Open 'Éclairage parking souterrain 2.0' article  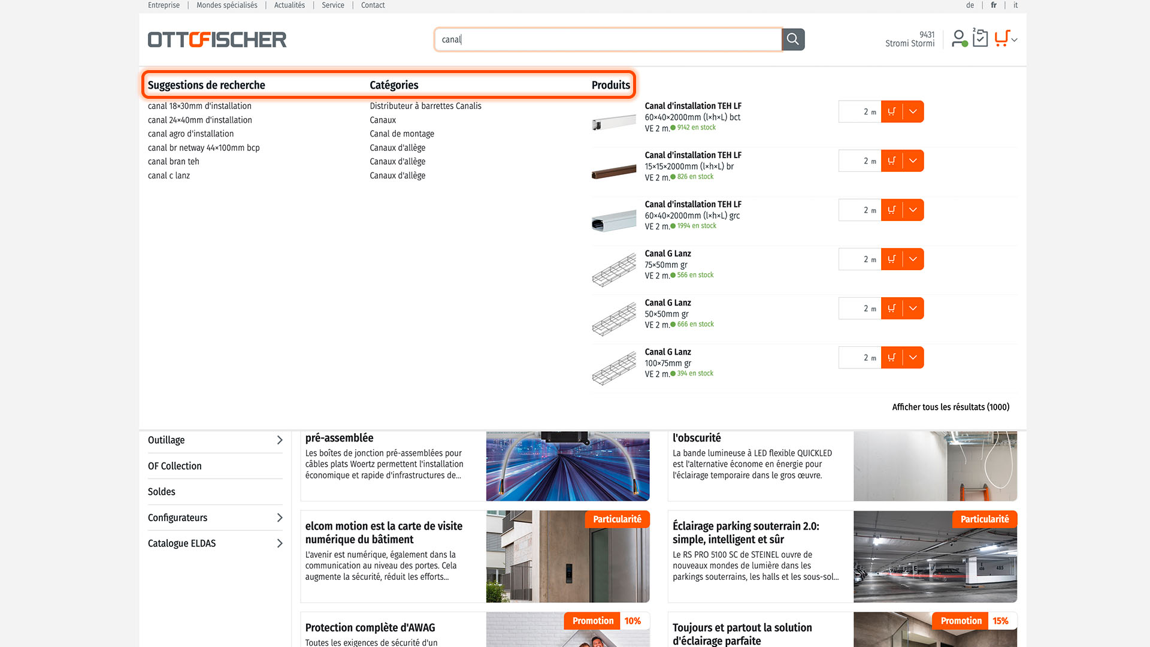click(746, 533)
